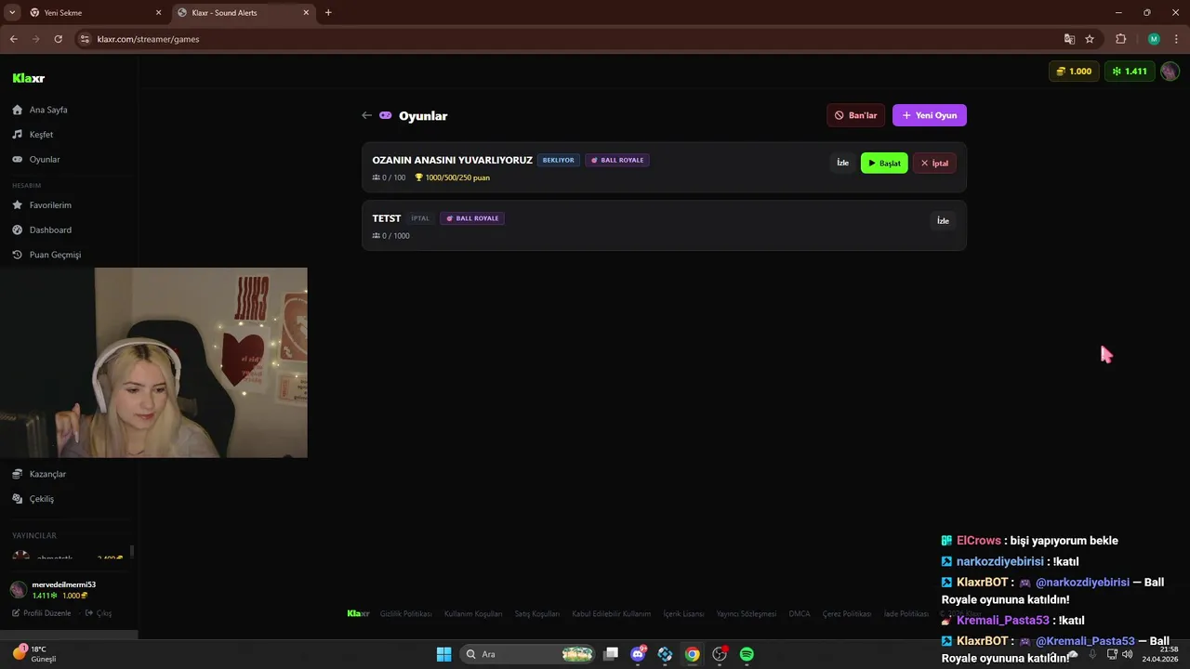Open Çerez Politikası footer link
This screenshot has height=669, width=1190.
click(847, 614)
